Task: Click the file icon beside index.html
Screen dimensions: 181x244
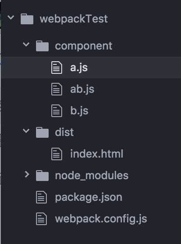Action: click(57, 154)
